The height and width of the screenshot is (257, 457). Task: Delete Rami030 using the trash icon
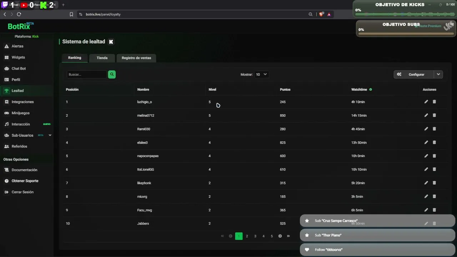434,129
